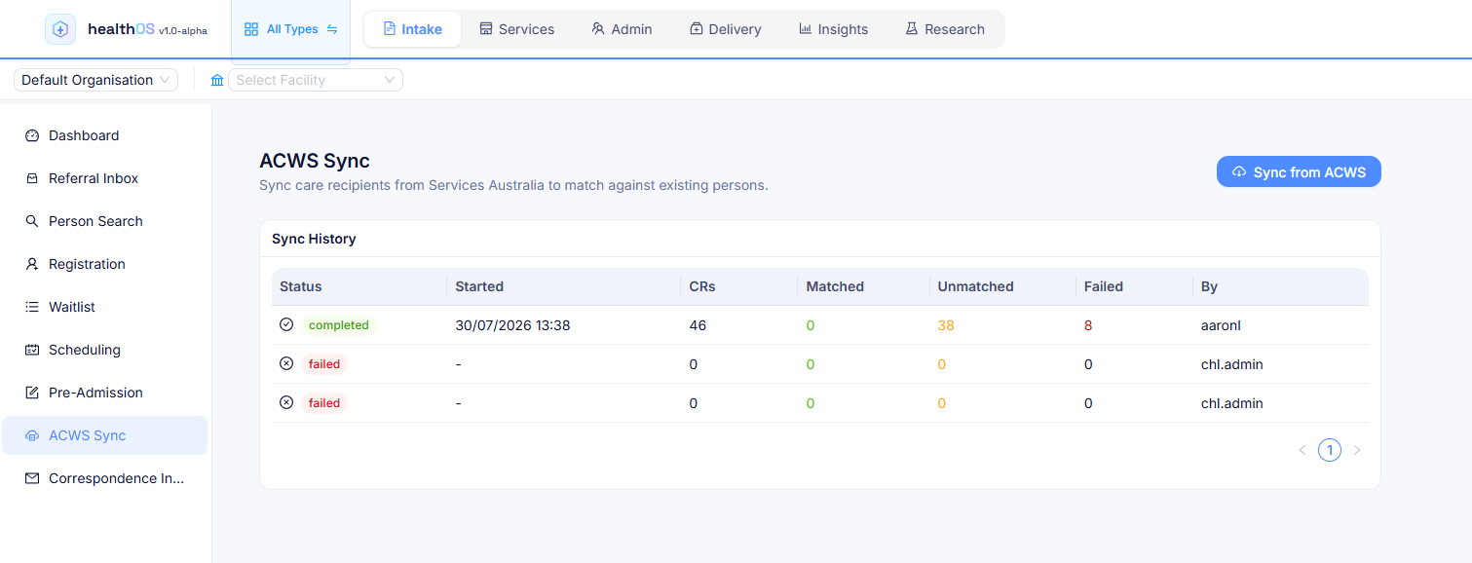
Task: Go to Person Search page
Action: (105, 221)
